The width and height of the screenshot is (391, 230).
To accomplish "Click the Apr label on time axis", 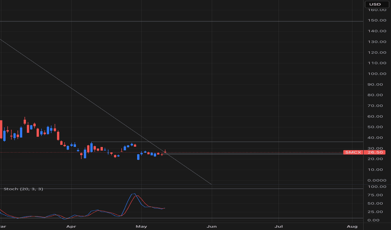I will [71, 227].
